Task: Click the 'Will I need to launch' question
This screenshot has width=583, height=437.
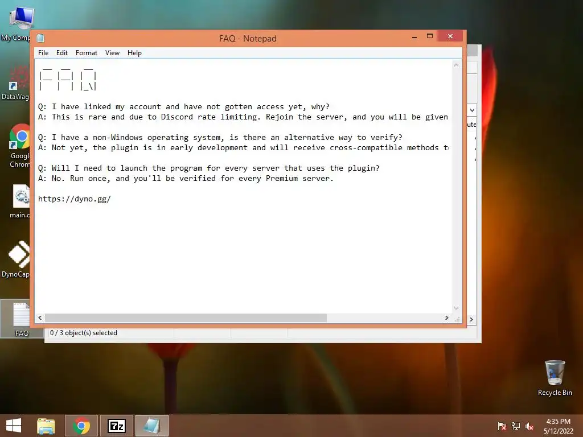Action: (x=208, y=168)
